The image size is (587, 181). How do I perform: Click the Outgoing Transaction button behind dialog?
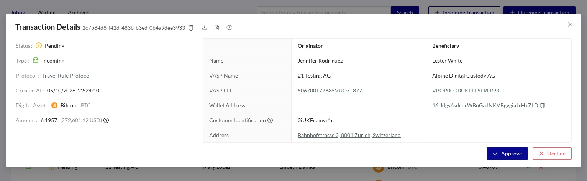pos(539,10)
